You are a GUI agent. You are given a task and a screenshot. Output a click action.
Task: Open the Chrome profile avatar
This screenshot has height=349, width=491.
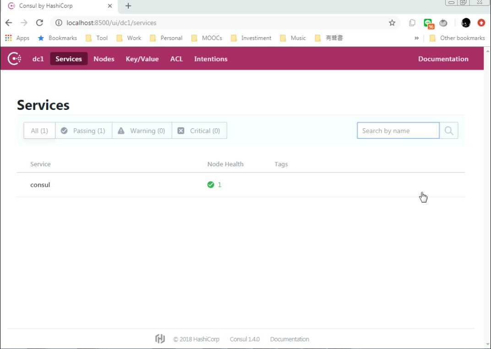(466, 22)
